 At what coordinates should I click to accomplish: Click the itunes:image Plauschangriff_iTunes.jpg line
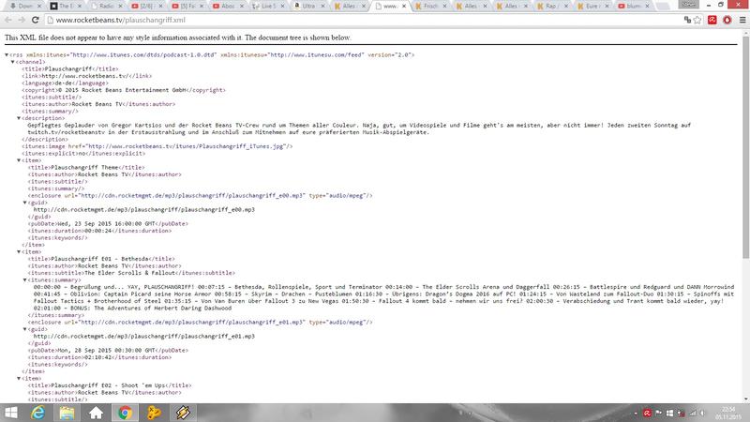pyautogui.click(x=157, y=146)
